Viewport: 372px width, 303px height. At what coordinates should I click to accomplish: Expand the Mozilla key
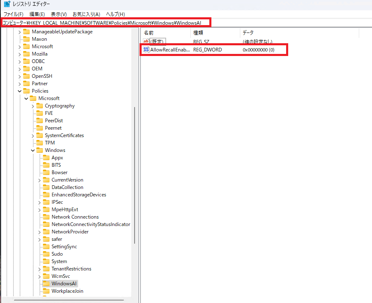pos(20,54)
